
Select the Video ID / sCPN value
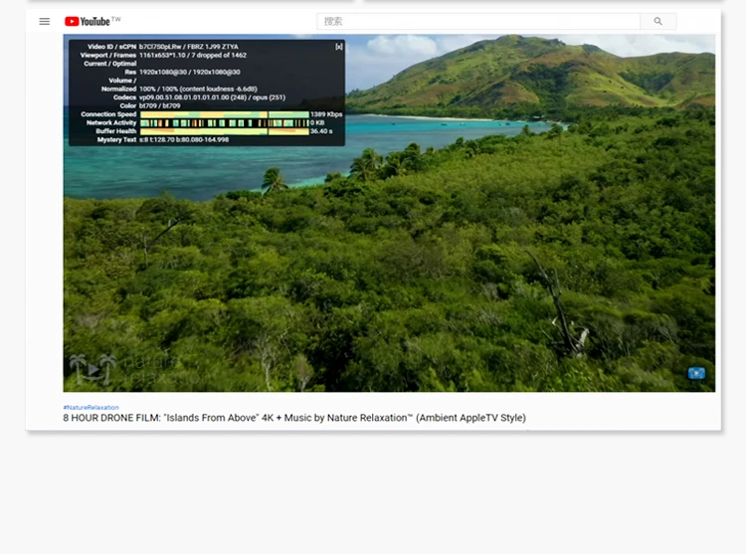point(188,47)
